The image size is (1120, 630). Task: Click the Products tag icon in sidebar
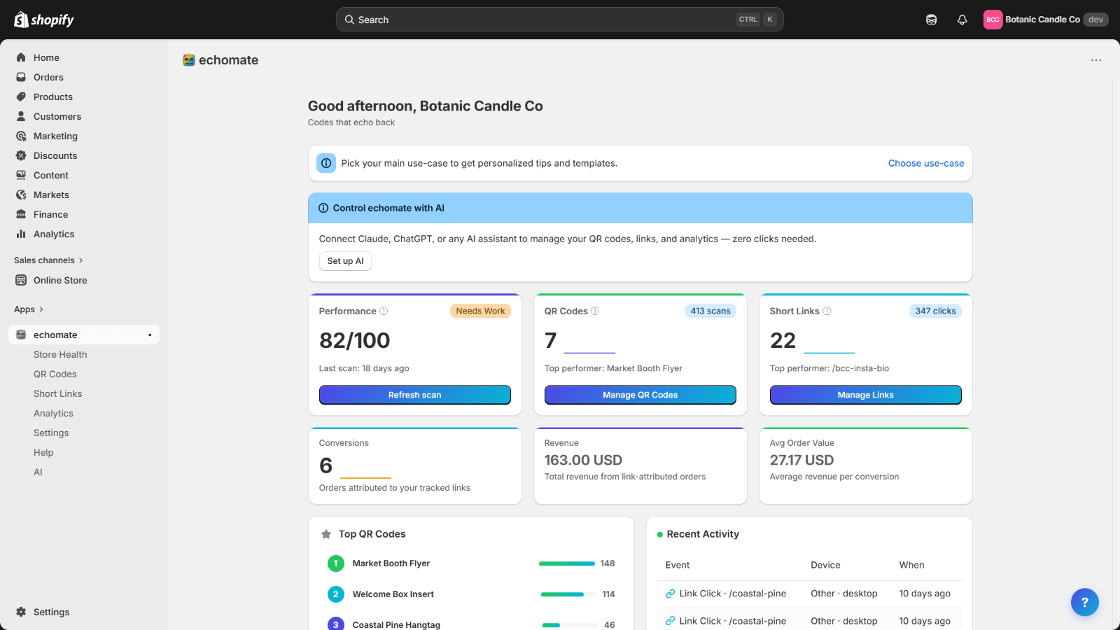pyautogui.click(x=21, y=97)
